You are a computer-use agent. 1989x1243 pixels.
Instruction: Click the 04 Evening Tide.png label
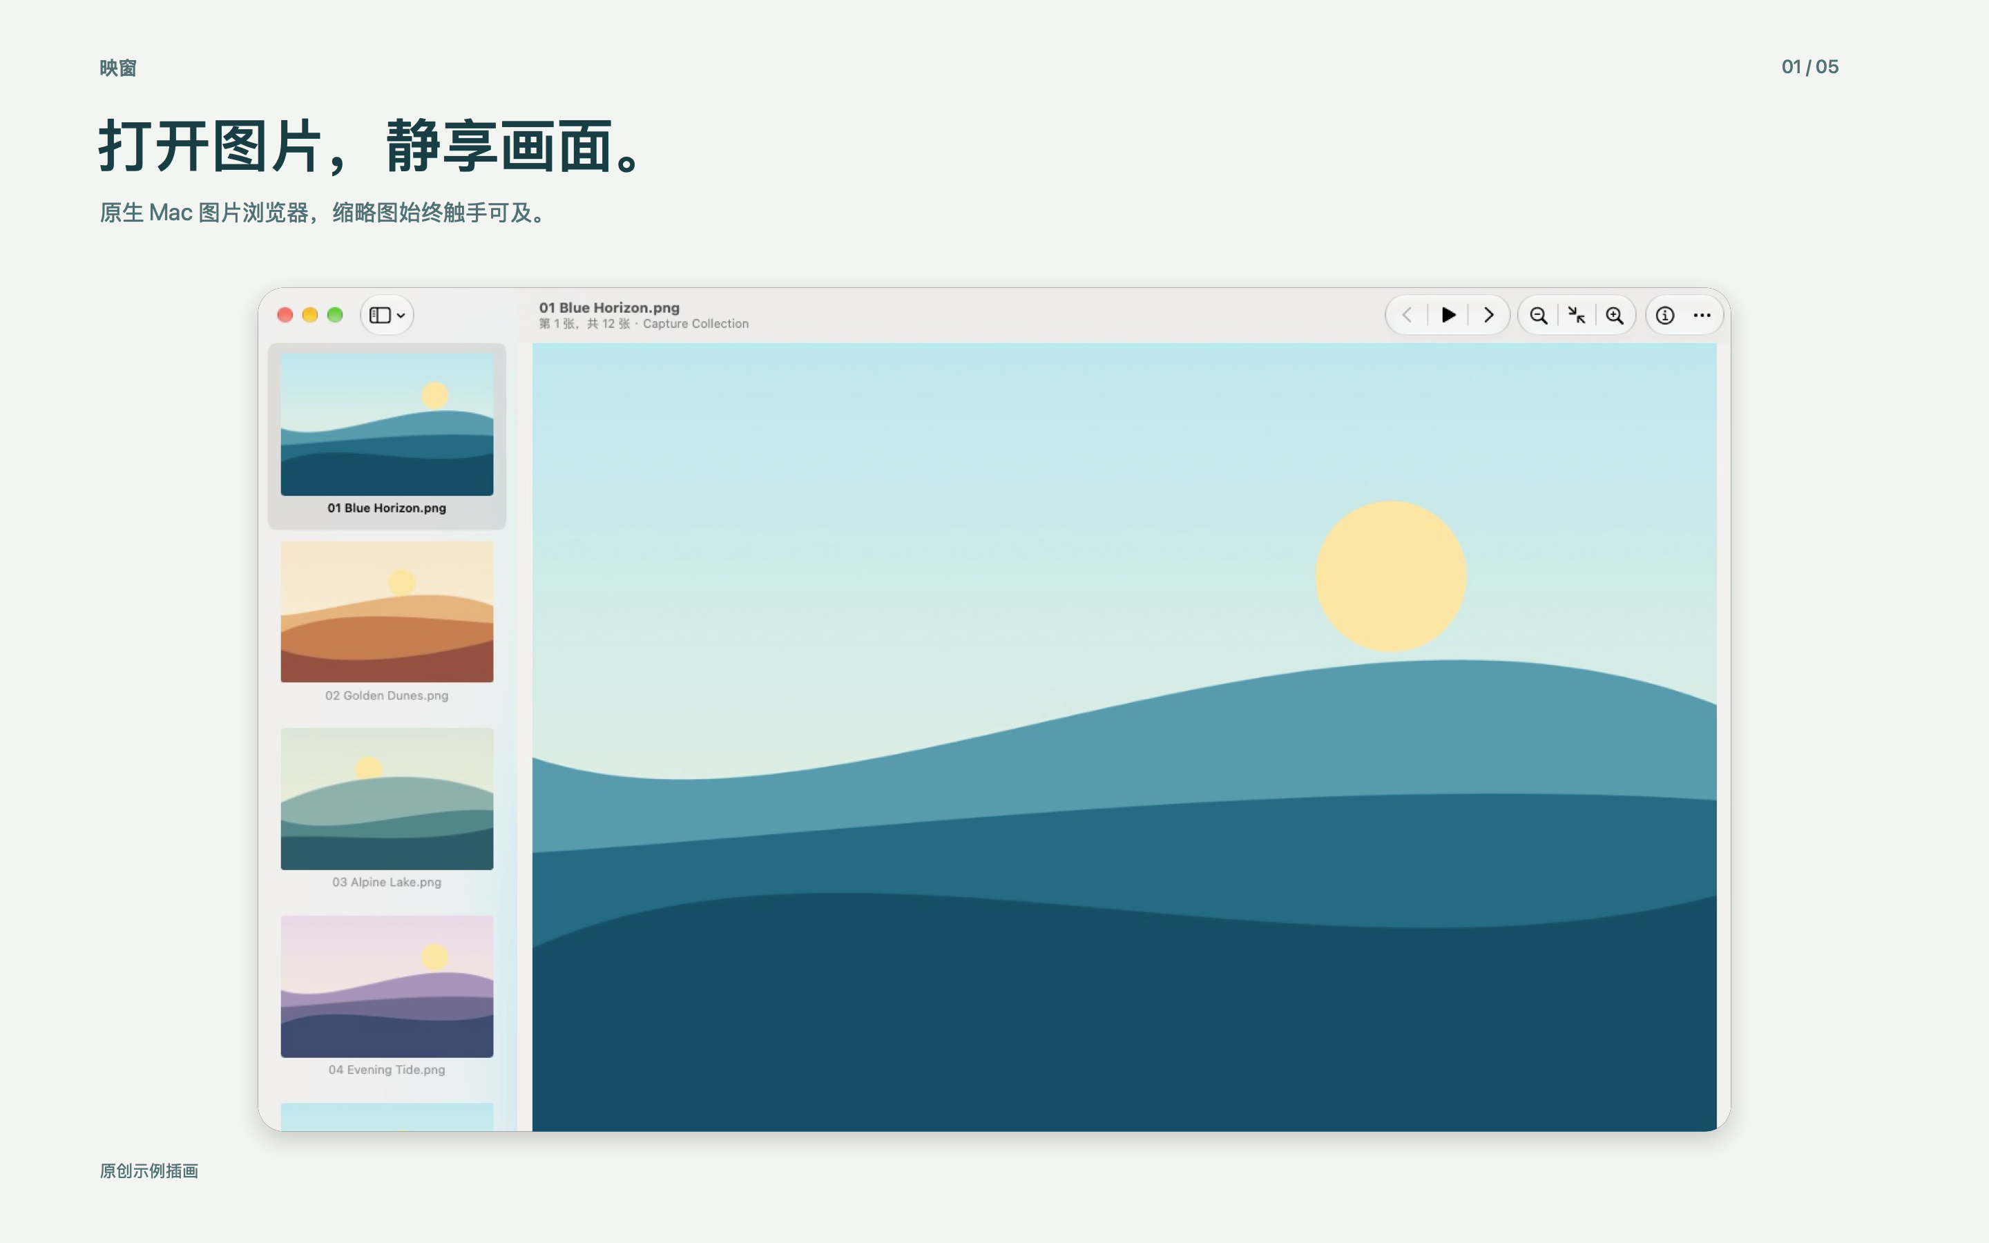pyautogui.click(x=387, y=1070)
